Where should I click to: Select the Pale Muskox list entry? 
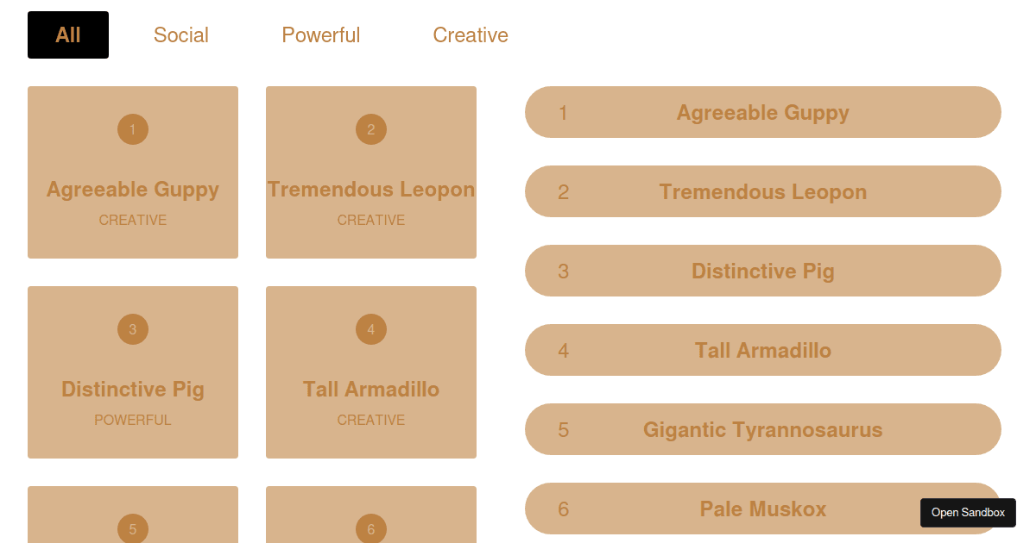click(763, 509)
